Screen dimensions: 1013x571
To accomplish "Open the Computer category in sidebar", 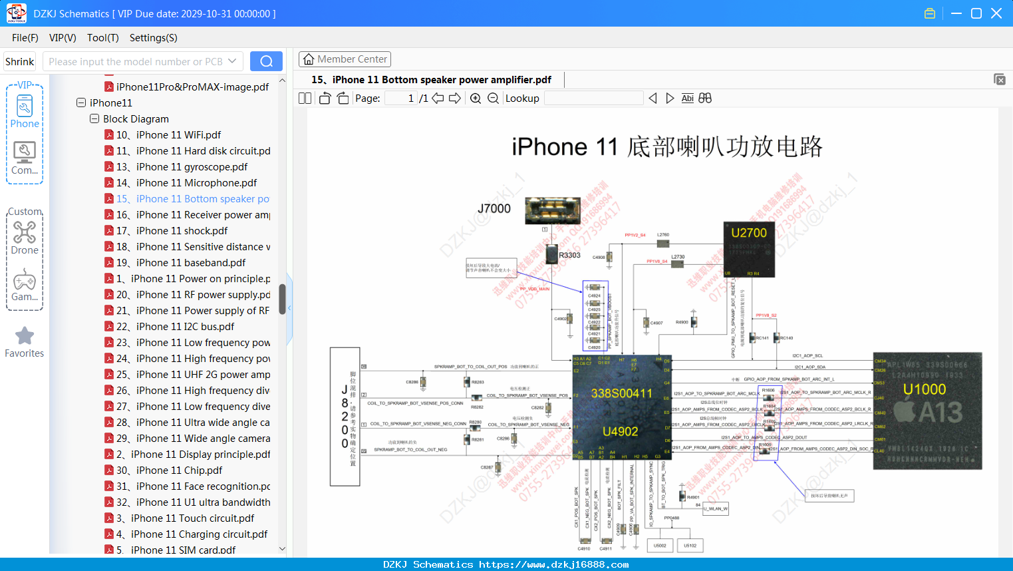I will pos(25,158).
